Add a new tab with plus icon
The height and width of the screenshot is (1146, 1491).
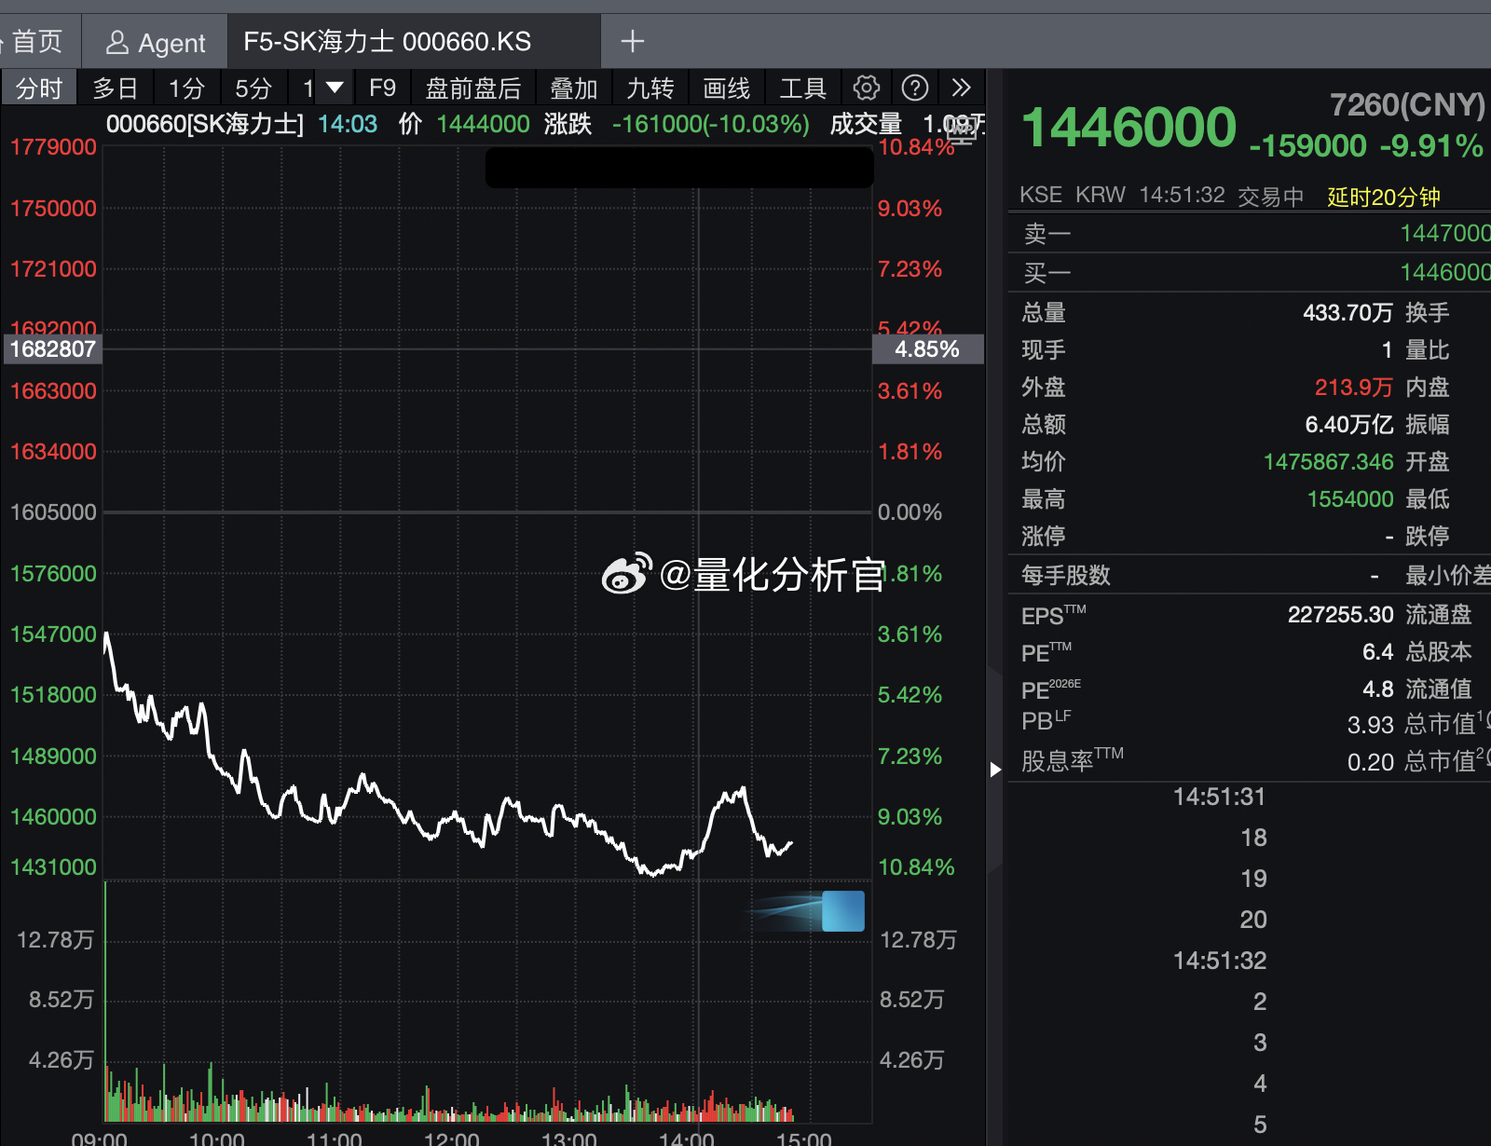click(x=633, y=41)
